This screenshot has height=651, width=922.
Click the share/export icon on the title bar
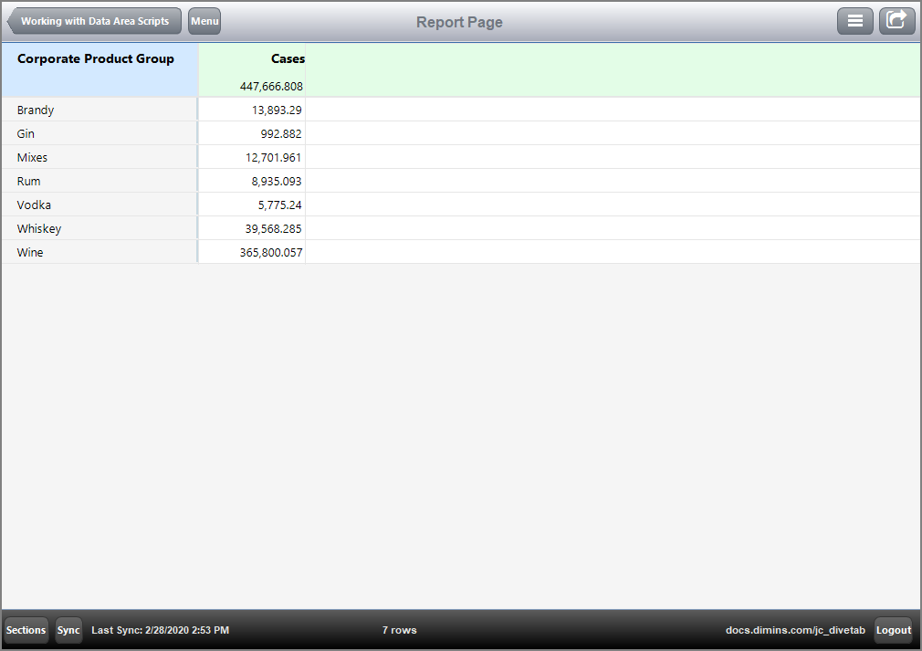(896, 20)
